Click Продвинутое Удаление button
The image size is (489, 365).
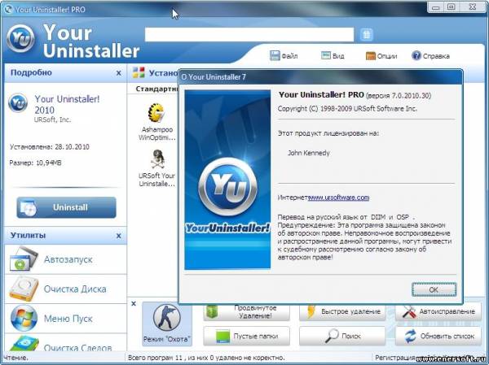tap(247, 312)
